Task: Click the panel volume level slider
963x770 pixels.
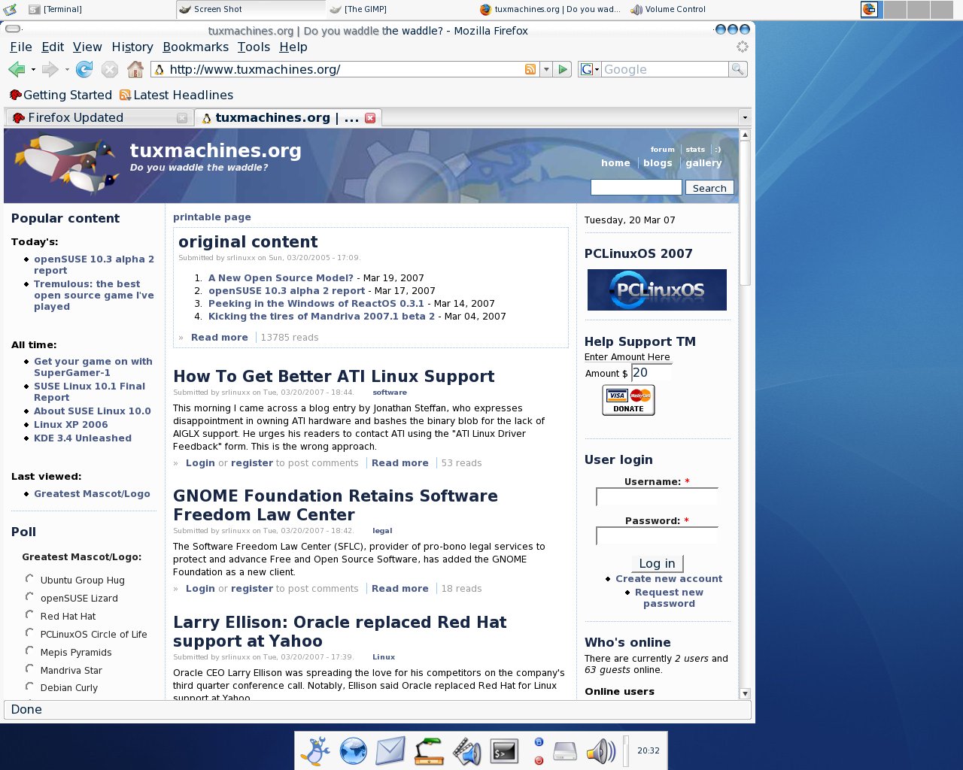Action: coord(626,751)
